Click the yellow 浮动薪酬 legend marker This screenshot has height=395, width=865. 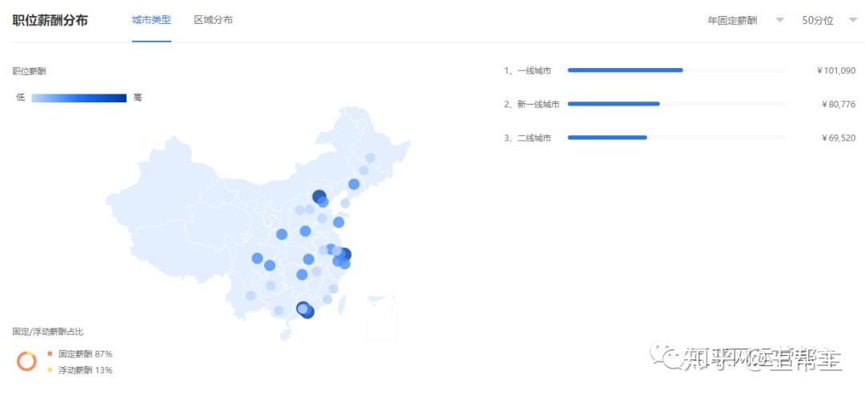pyautogui.click(x=50, y=370)
